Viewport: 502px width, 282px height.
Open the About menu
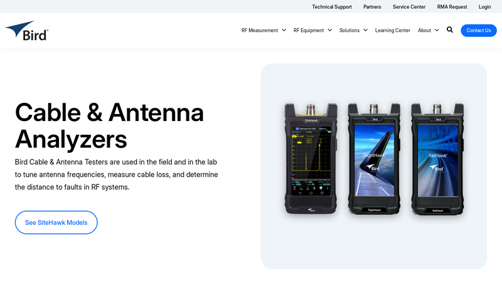[x=424, y=30]
